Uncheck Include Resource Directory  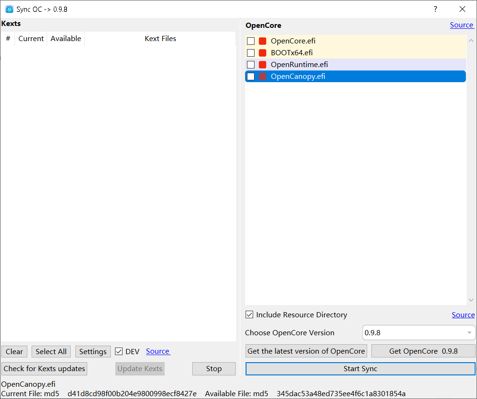click(x=249, y=314)
